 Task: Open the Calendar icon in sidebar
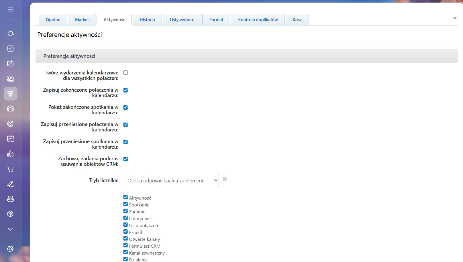(10, 63)
